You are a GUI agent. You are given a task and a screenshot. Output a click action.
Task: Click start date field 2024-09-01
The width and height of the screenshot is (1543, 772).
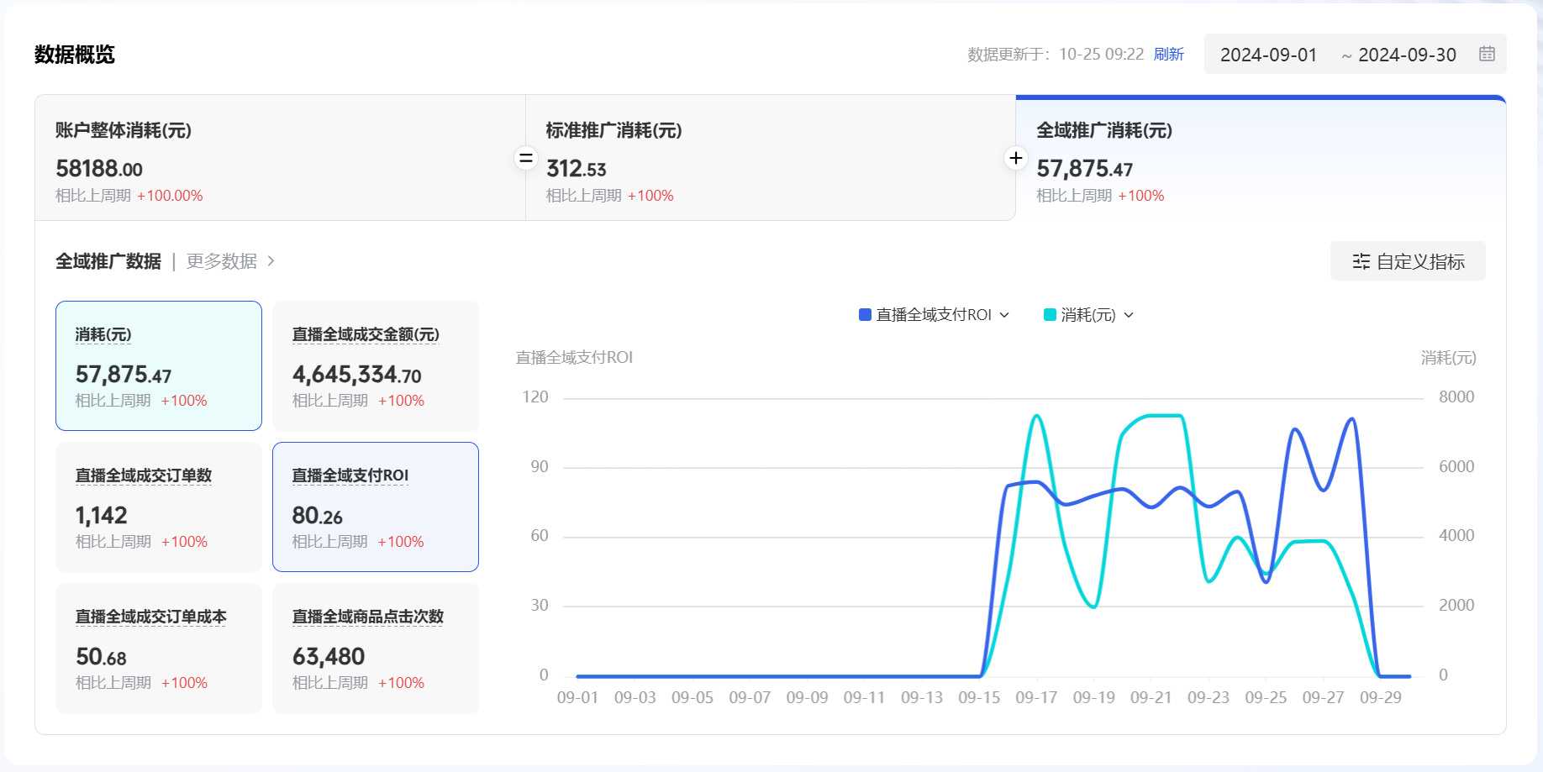pos(1268,55)
